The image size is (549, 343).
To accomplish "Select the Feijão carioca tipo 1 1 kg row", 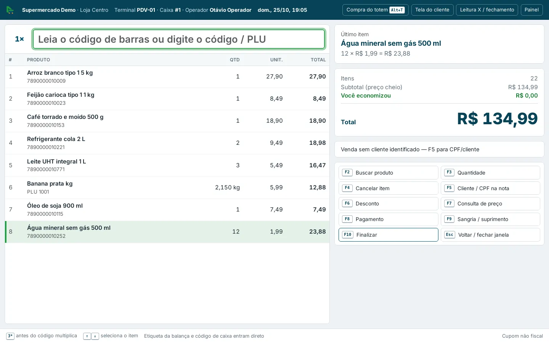I will [x=167, y=99].
